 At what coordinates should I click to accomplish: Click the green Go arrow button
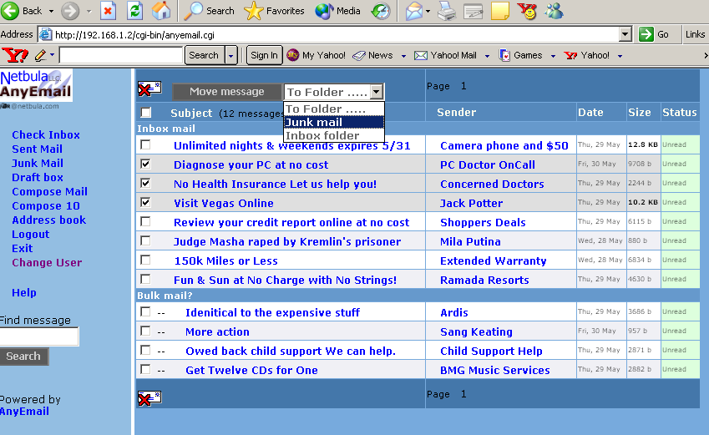coord(646,34)
